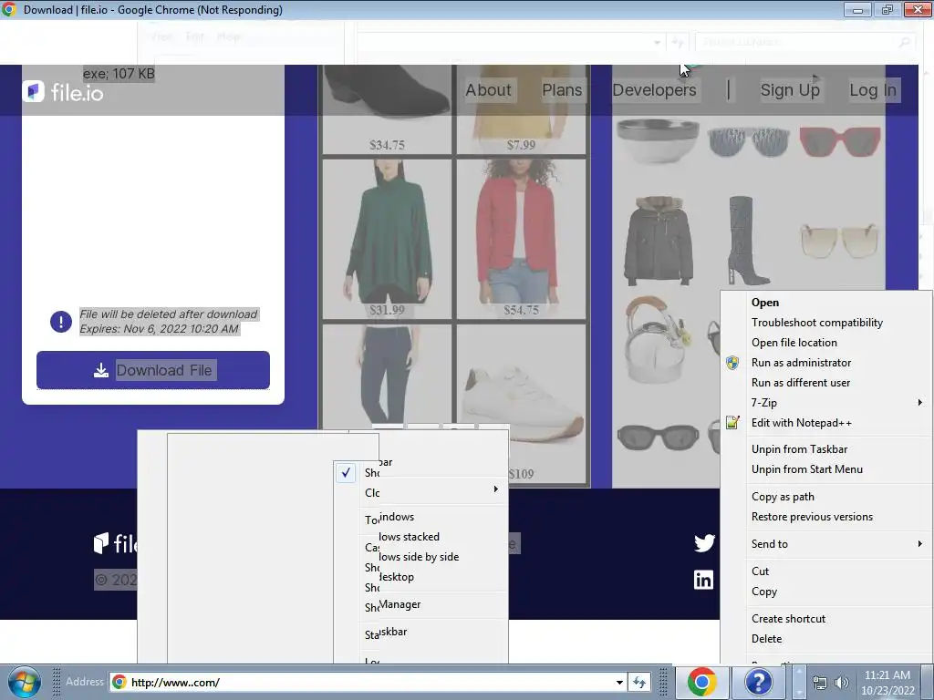
Task: Click the 'File will be deleted after download' text
Action: pyautogui.click(x=169, y=314)
